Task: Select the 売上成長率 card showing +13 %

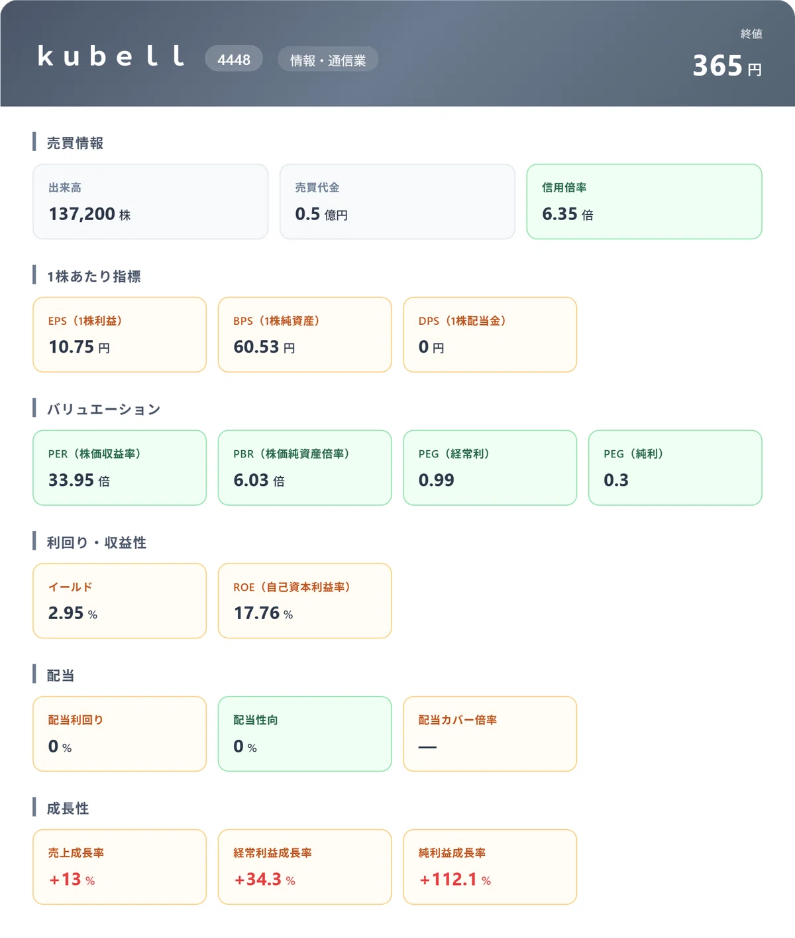Action: (120, 867)
